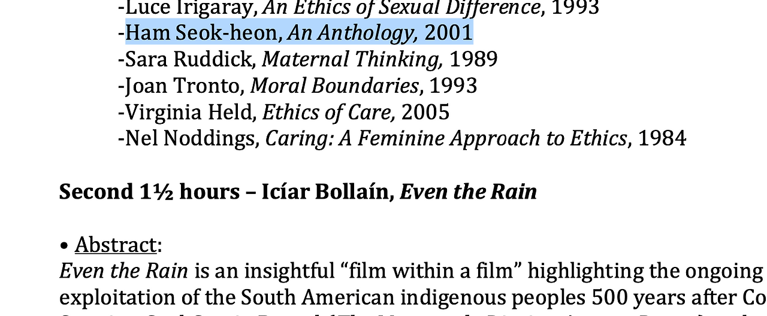
Task: Click the title An Ethics of Sexual Difference
Action: (402, 7)
